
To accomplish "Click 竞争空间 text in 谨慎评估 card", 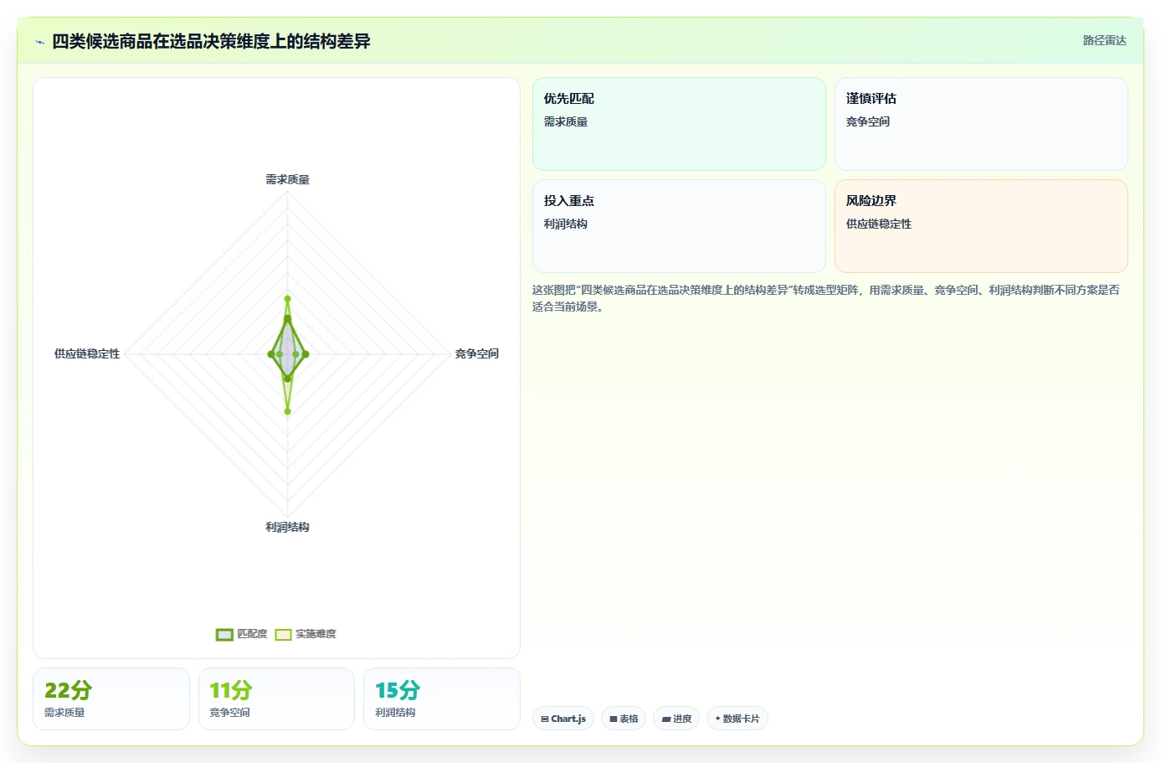I will 868,121.
